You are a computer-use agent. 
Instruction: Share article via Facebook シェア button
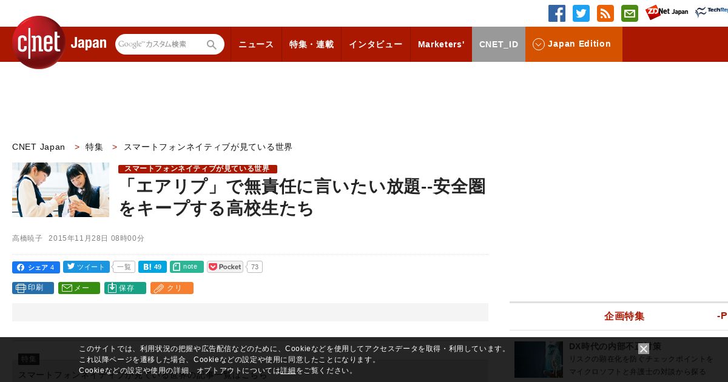36,267
